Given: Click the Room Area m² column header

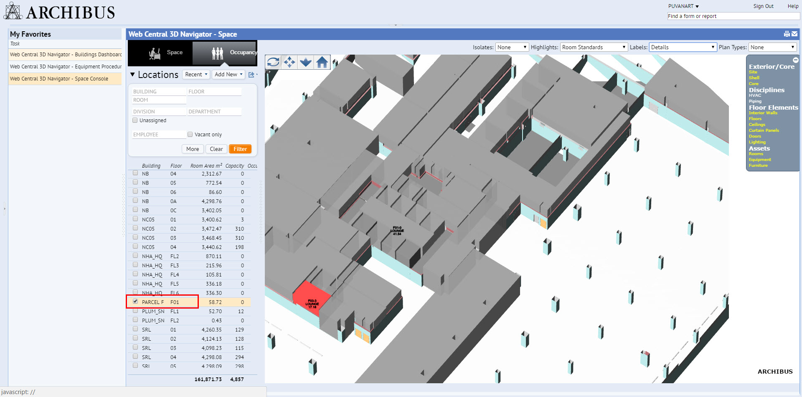Looking at the screenshot, I should pyautogui.click(x=206, y=166).
